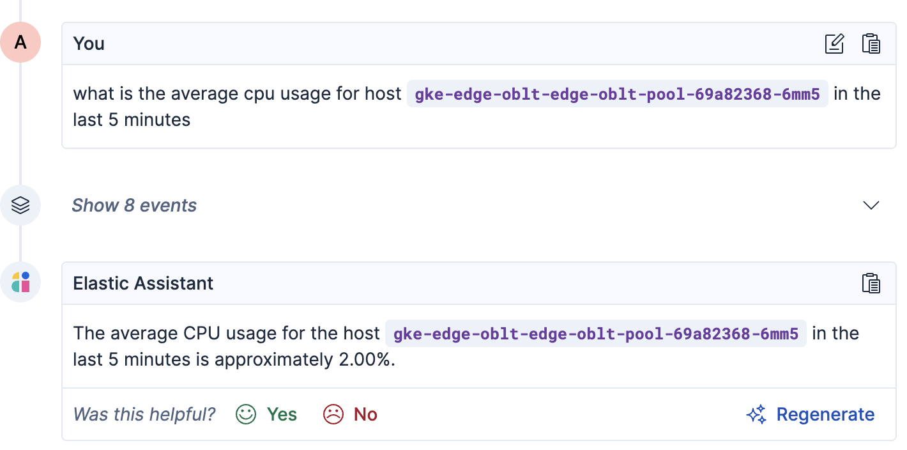
Task: Mark the answer unhelpful by selecting No
Action: pyautogui.click(x=365, y=414)
